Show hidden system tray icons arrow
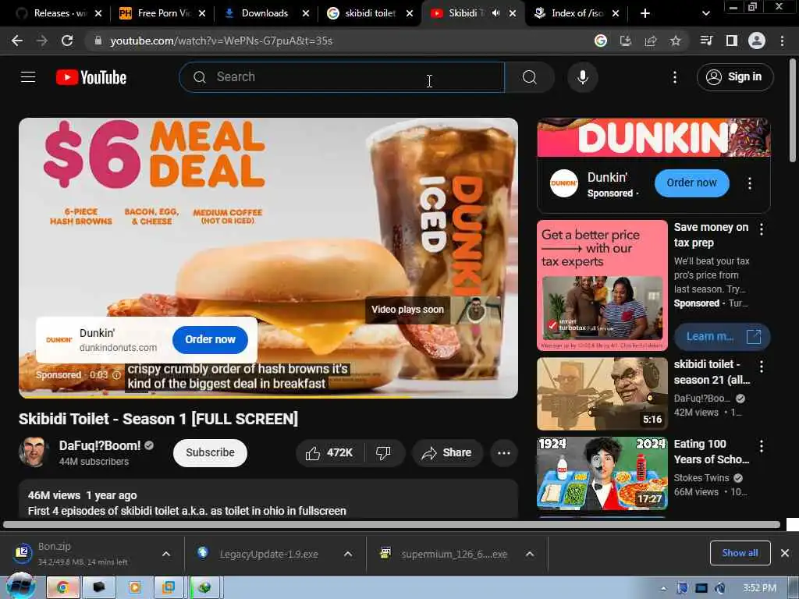 (663, 588)
